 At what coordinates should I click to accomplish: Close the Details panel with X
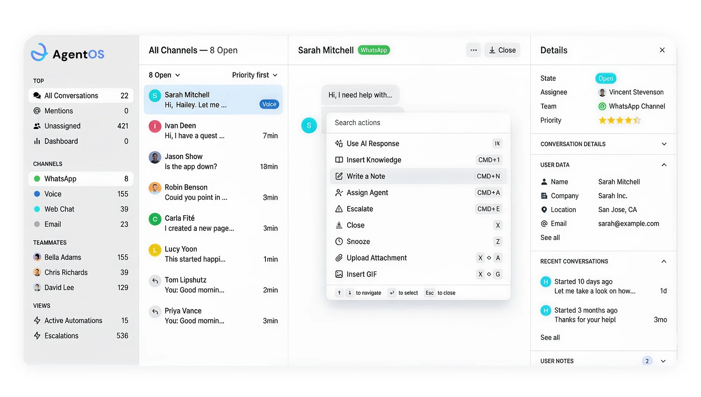tap(662, 50)
